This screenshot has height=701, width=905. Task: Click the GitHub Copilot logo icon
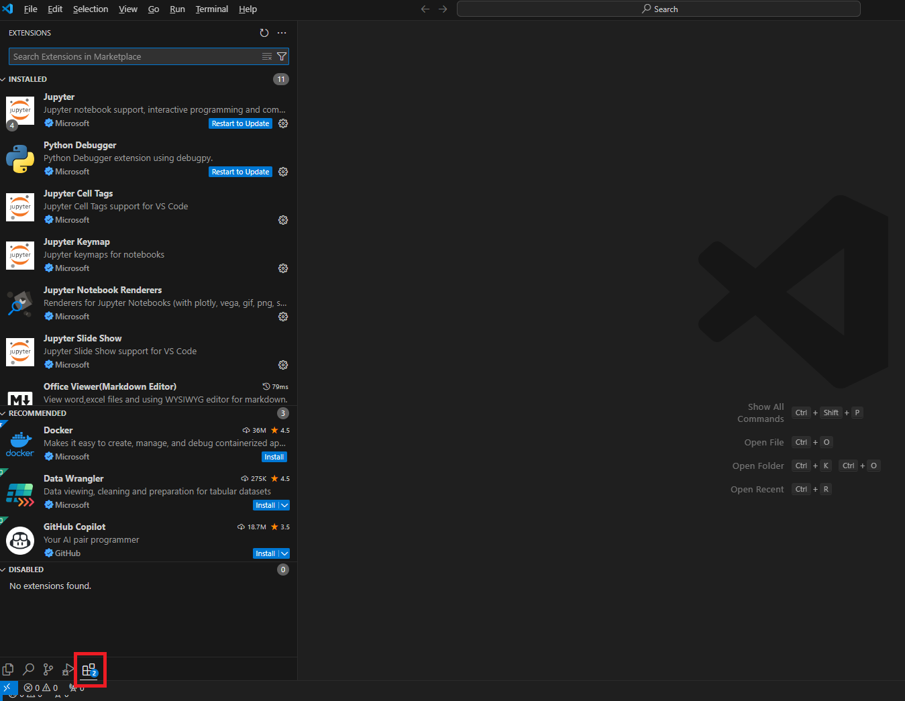20,541
